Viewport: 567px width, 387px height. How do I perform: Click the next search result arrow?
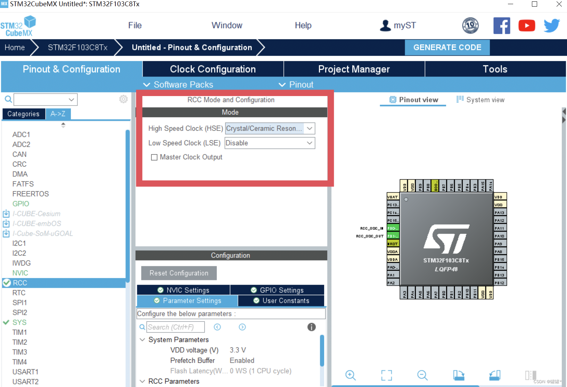(242, 327)
